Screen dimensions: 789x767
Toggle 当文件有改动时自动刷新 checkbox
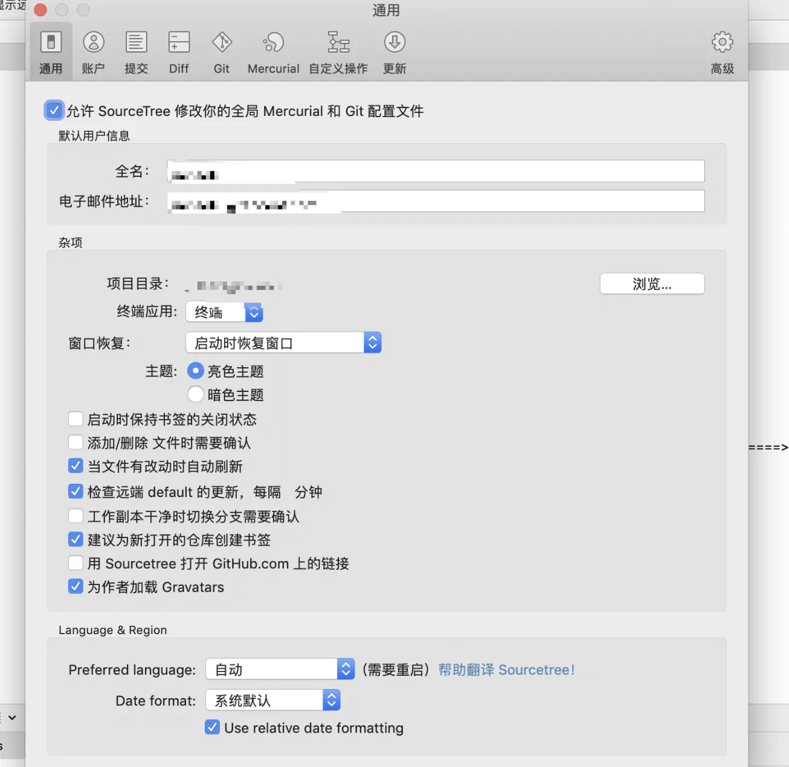76,466
